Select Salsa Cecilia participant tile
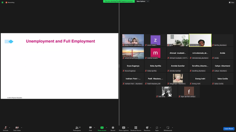Viewport: 236px width, 132px height. (x=222, y=79)
